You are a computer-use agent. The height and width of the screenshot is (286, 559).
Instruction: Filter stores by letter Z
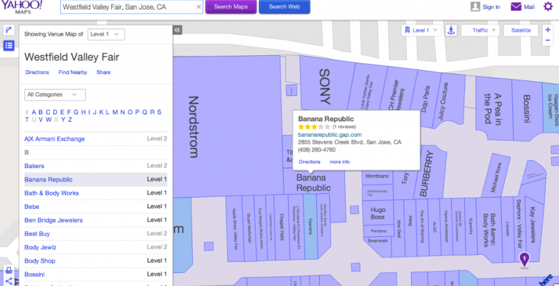70,120
